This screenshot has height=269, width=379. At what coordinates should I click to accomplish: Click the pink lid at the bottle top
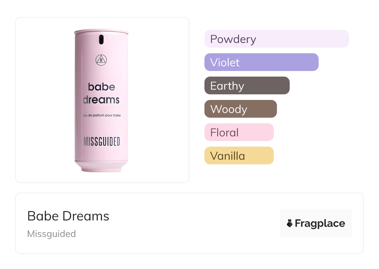point(101,31)
